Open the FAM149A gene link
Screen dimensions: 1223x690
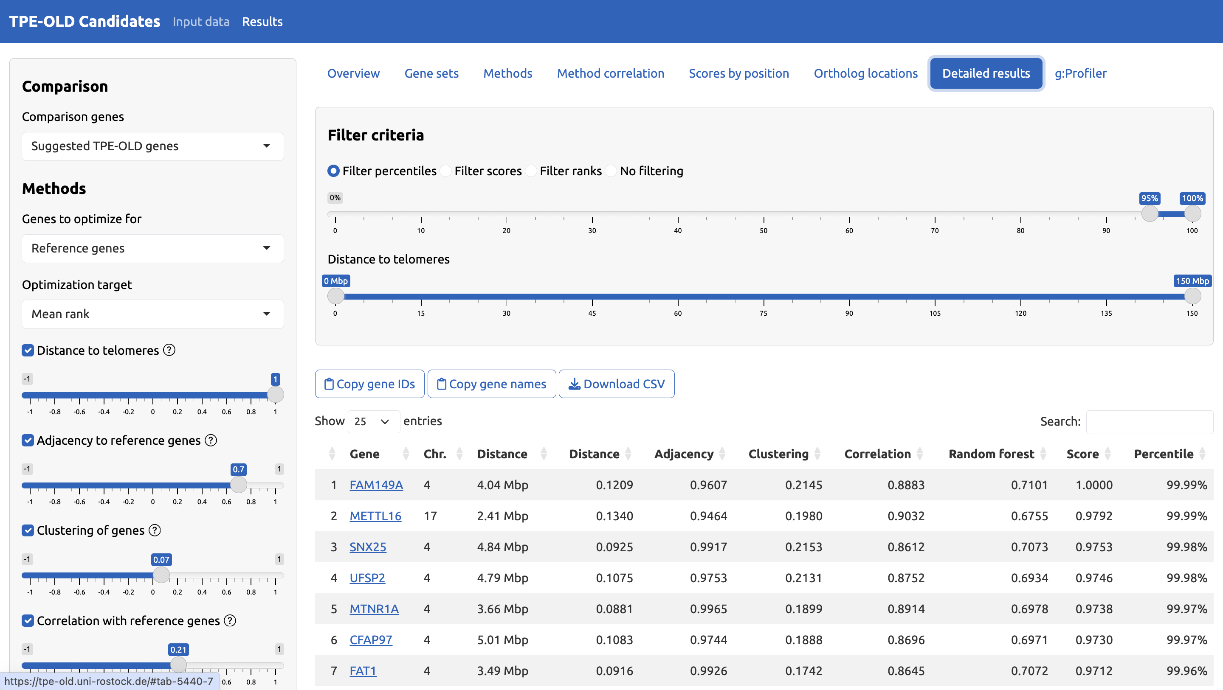coord(376,485)
